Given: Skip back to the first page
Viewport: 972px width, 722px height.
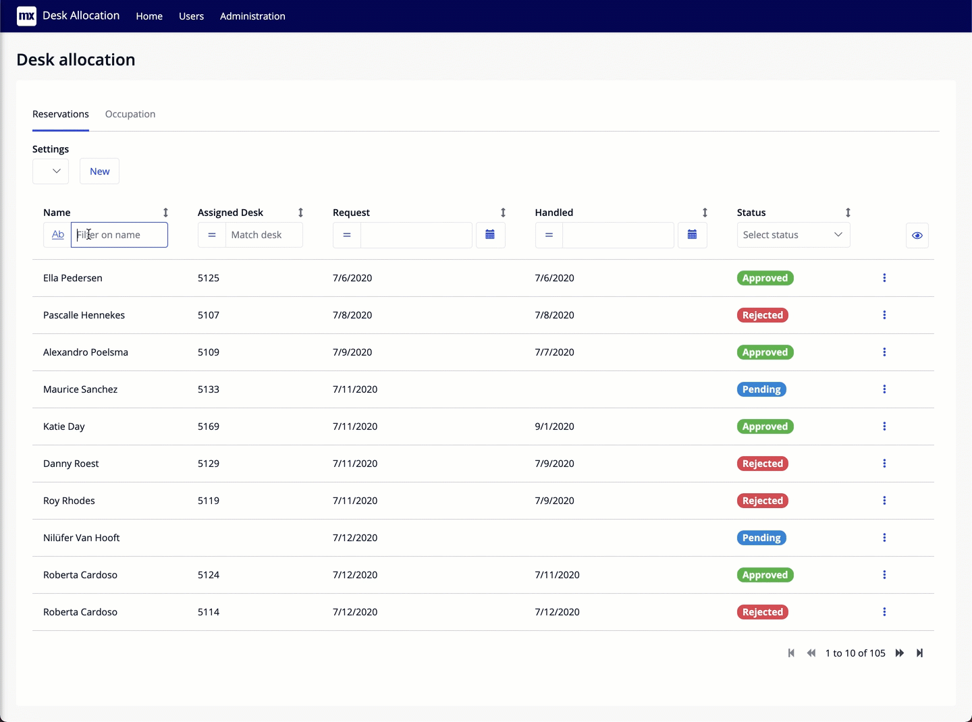Looking at the screenshot, I should click(790, 653).
